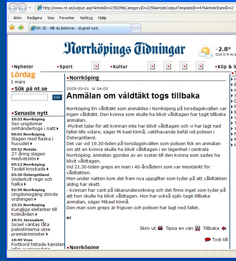Click the broken image next to Köp &

tap(201, 67)
